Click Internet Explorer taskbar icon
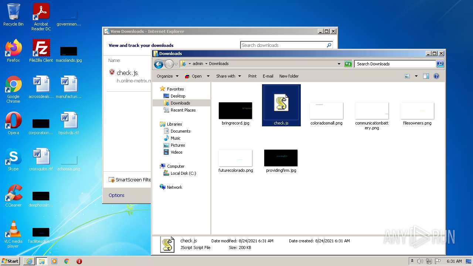 click(x=29, y=261)
